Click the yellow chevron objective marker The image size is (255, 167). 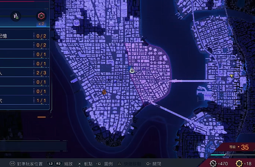tap(232, 76)
